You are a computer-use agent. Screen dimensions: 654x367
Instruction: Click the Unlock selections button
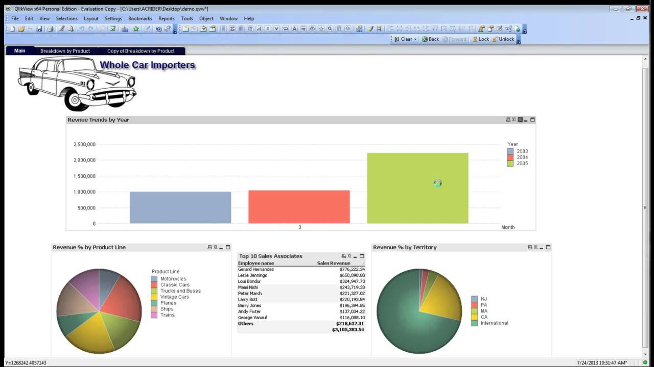tap(503, 39)
